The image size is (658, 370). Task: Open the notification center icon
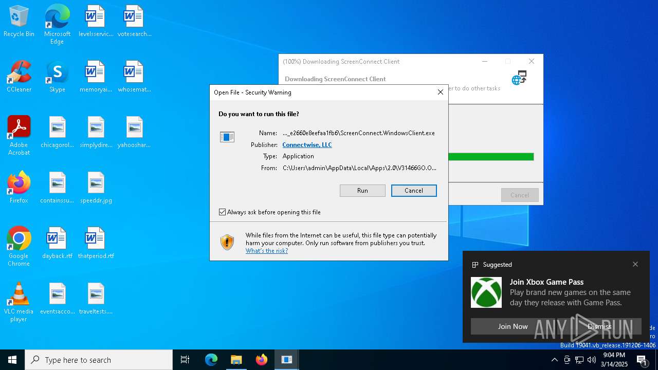642,360
